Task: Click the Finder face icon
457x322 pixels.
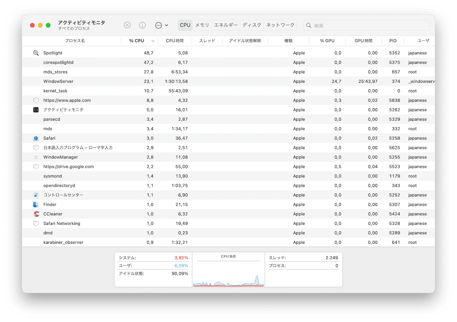Action: tap(36, 205)
